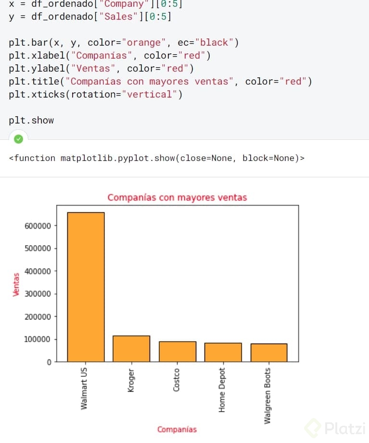Click the plt.xticks rotation code line
The height and width of the screenshot is (443, 369).
96,94
